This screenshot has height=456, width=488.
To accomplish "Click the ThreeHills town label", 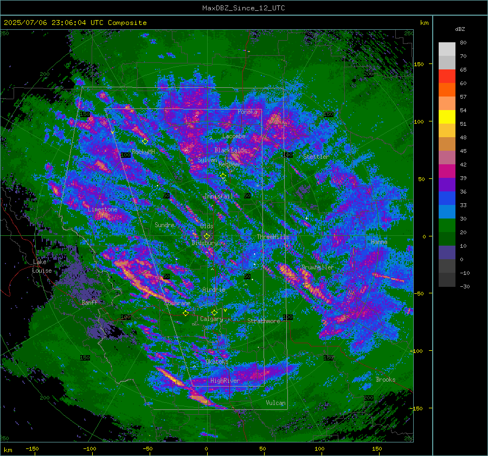I will point(273,237).
